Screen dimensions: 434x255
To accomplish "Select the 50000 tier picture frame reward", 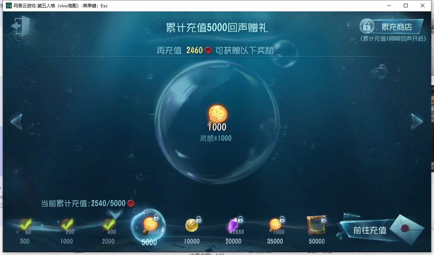I will pos(317,230).
